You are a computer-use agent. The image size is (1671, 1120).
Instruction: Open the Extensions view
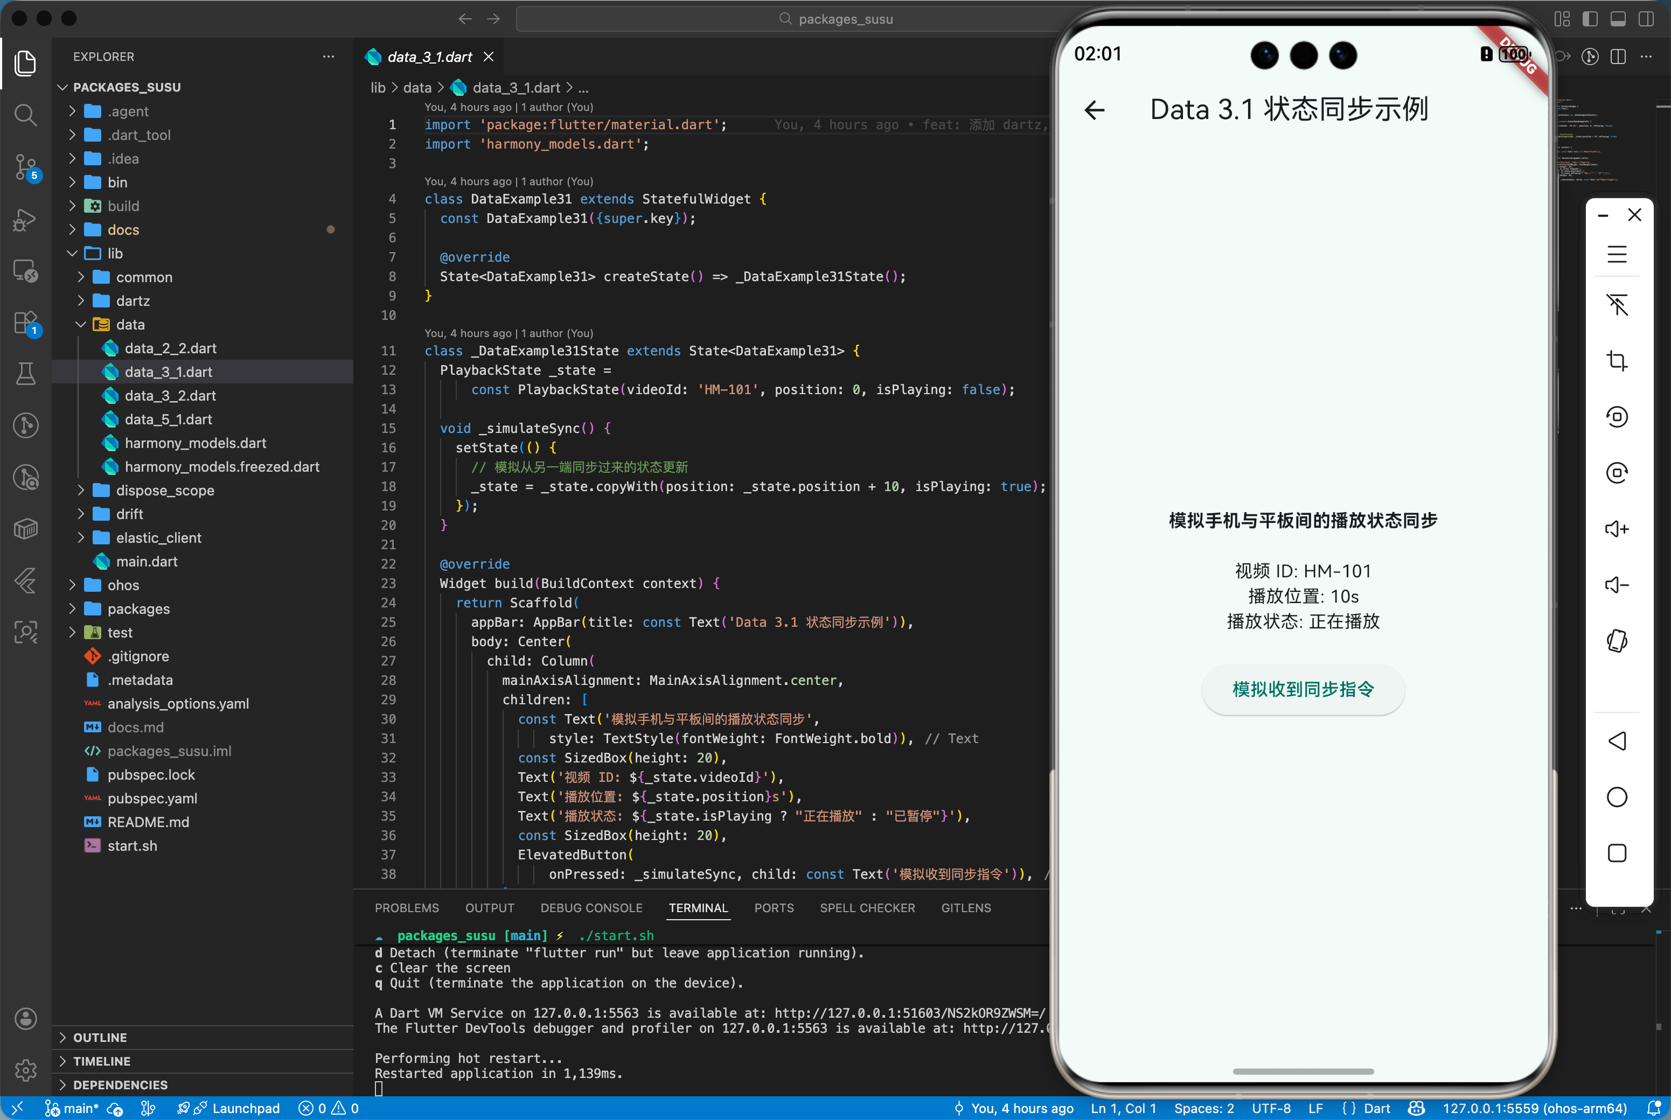coord(26,323)
